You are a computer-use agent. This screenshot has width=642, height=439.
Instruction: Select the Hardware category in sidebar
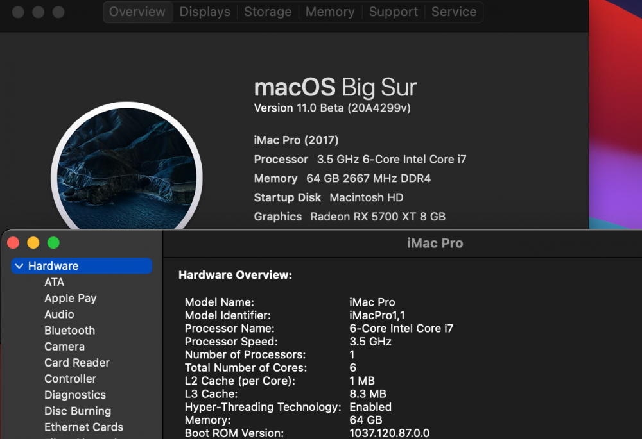[x=82, y=266]
